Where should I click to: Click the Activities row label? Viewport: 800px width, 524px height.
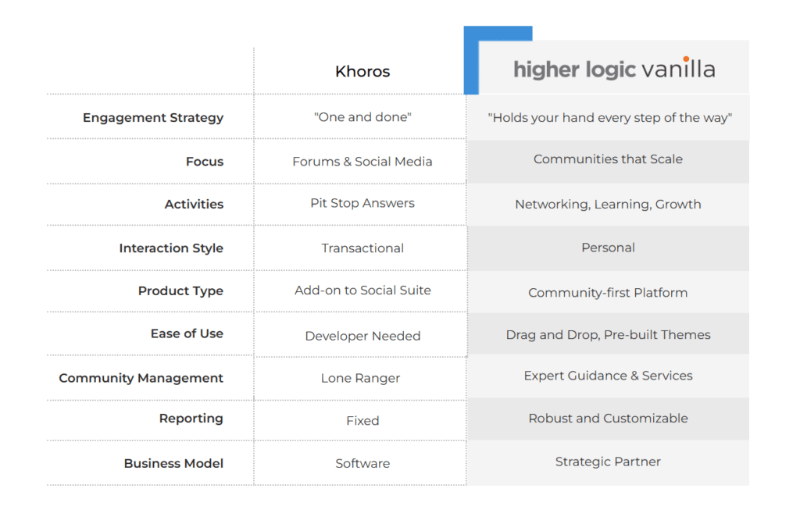[194, 205]
